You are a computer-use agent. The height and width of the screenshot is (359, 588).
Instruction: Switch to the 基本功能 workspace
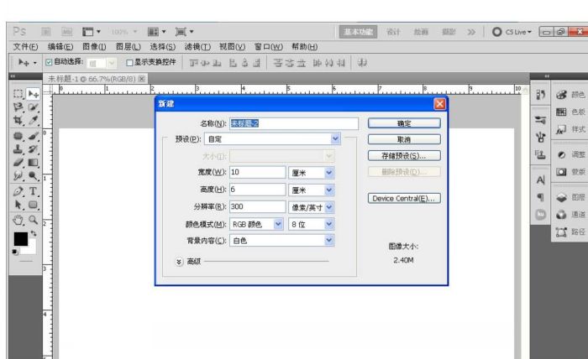[x=358, y=32]
